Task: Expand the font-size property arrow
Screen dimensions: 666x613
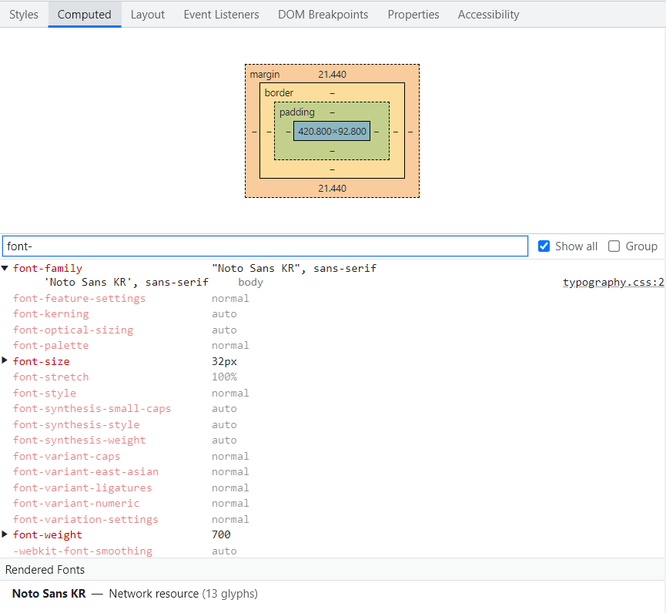Action: [x=5, y=361]
